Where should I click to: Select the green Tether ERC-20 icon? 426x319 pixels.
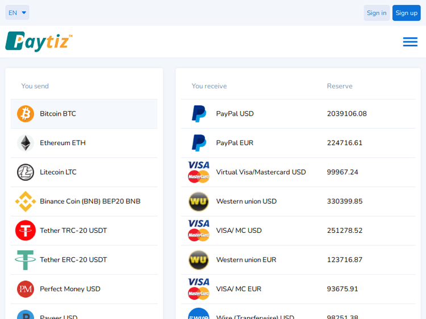tap(26, 260)
